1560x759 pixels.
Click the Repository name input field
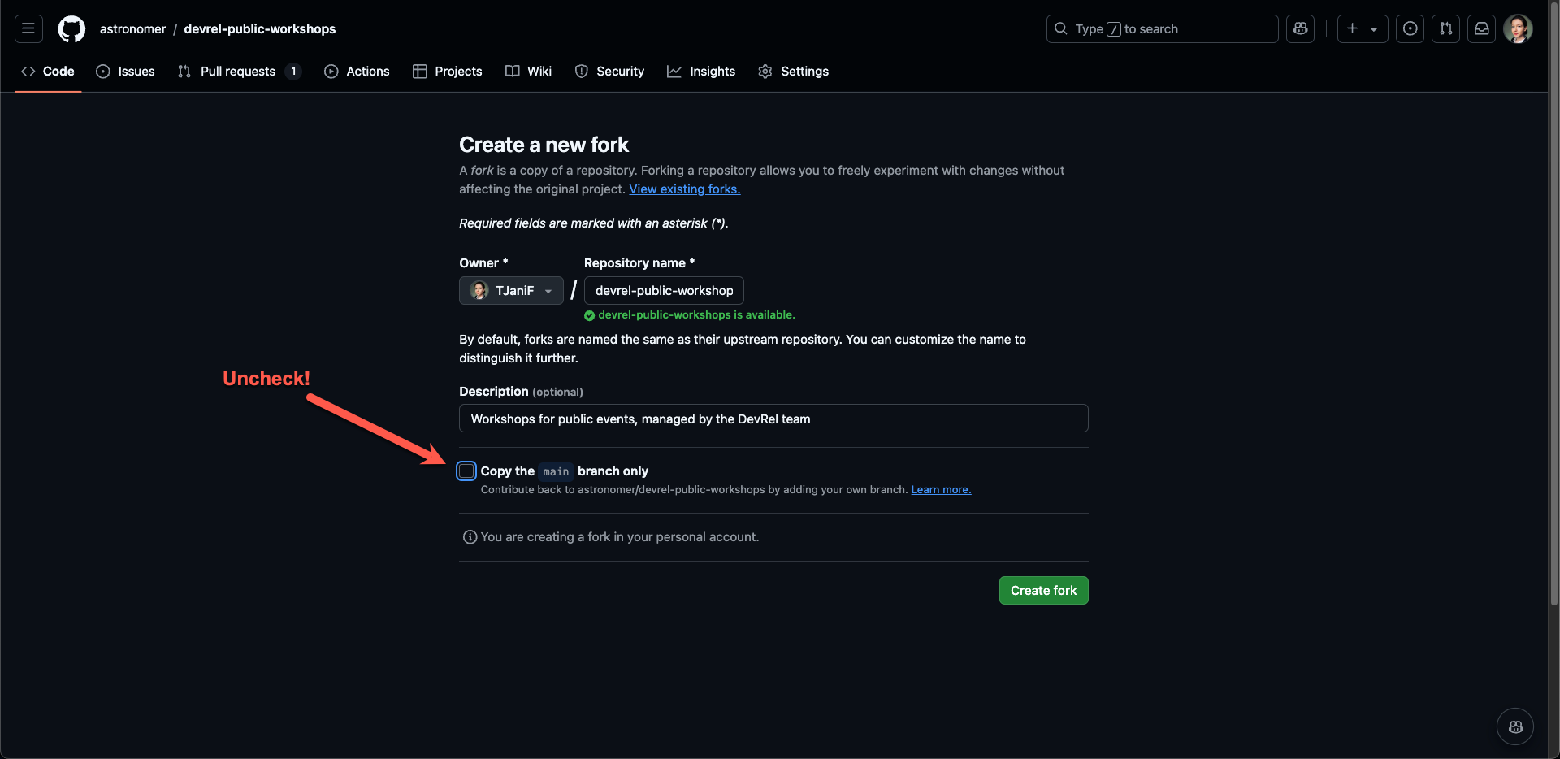(x=663, y=290)
